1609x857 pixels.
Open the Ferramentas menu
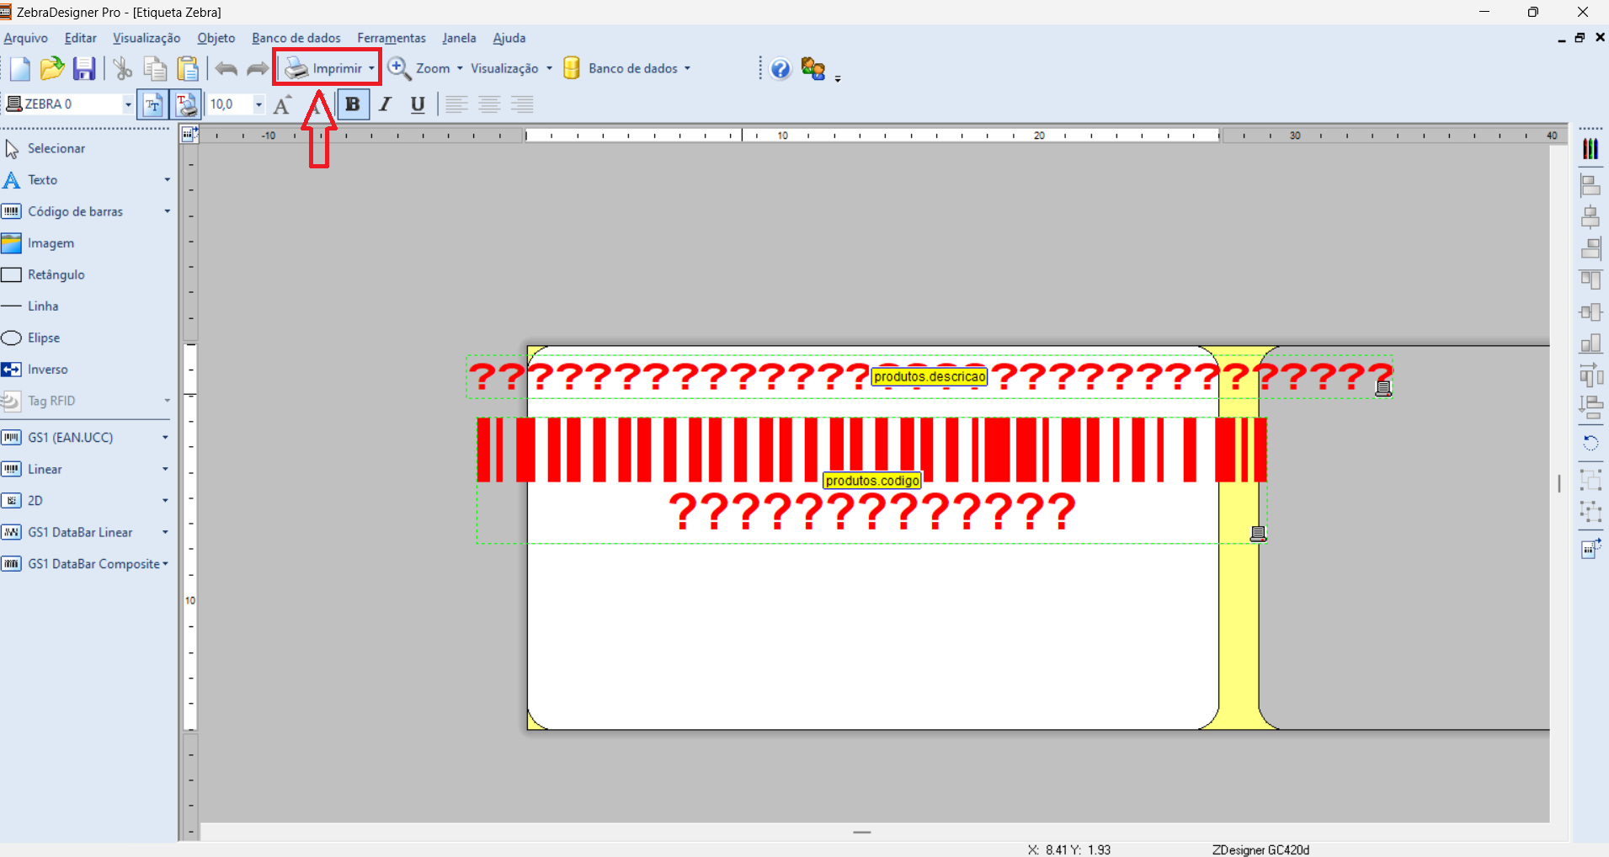point(392,38)
